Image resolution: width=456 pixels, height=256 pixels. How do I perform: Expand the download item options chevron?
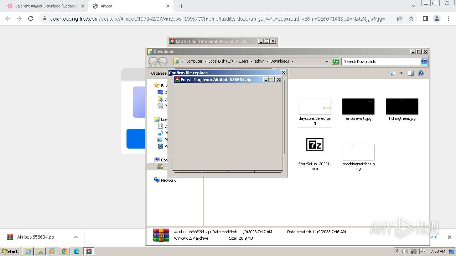pos(76,237)
